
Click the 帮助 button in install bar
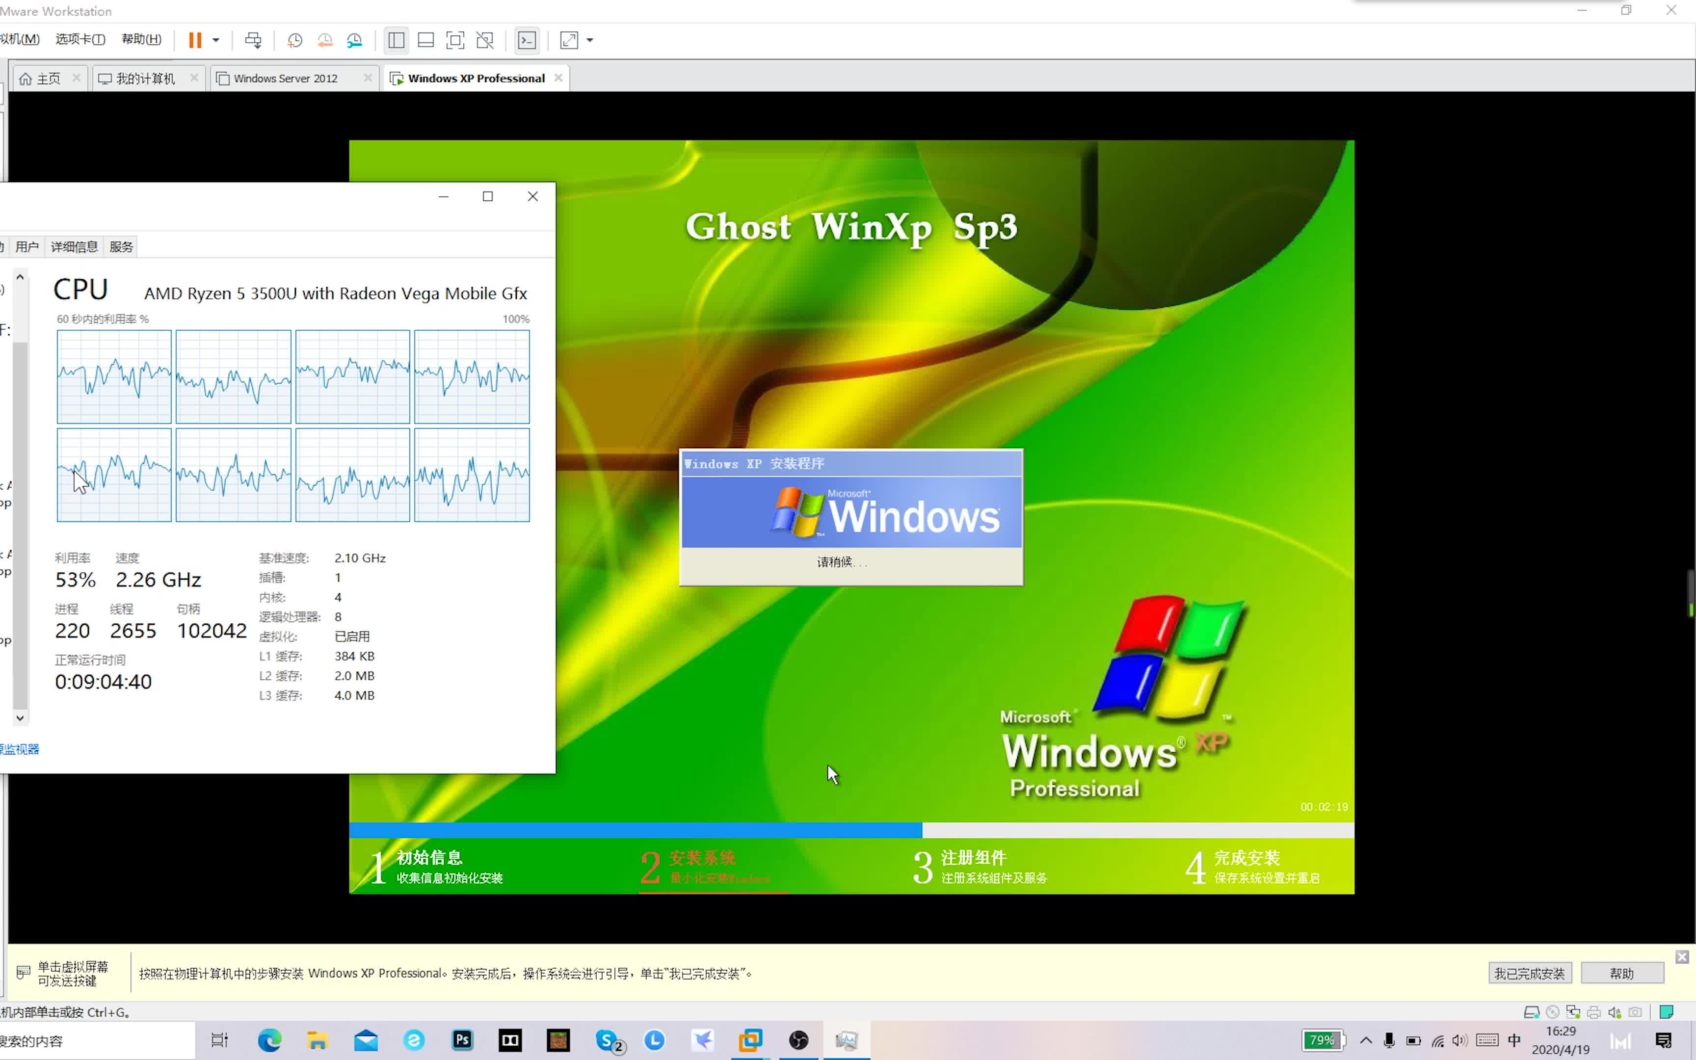[1622, 973]
